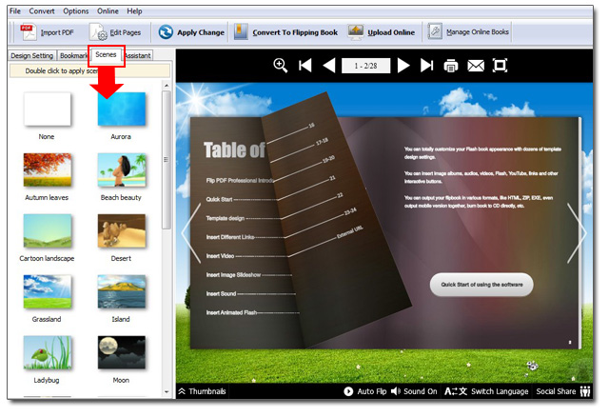Select the Moon scene thumbnail
The height and width of the screenshot is (417, 609).
(122, 352)
